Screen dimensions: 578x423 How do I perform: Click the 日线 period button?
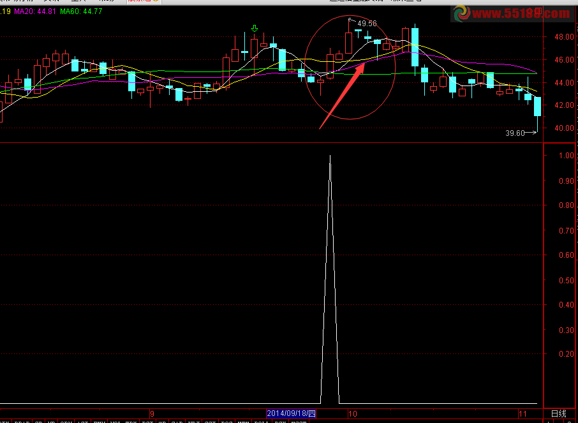(558, 413)
